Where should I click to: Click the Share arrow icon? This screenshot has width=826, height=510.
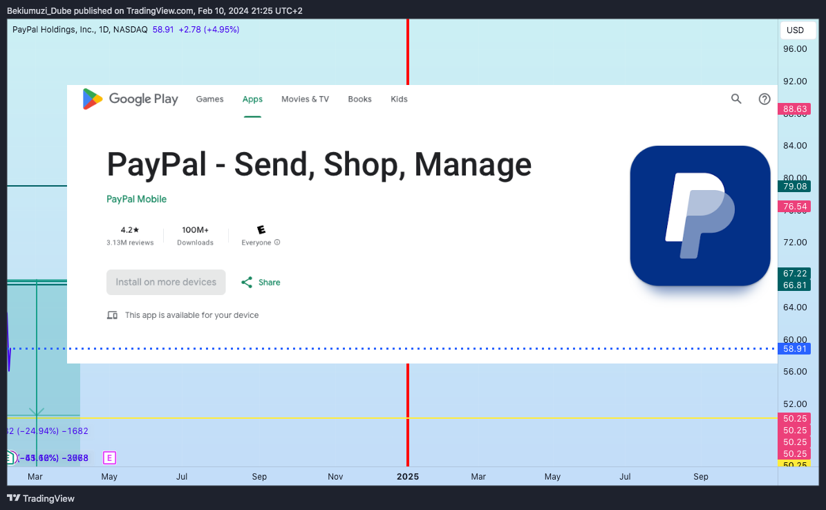click(247, 283)
